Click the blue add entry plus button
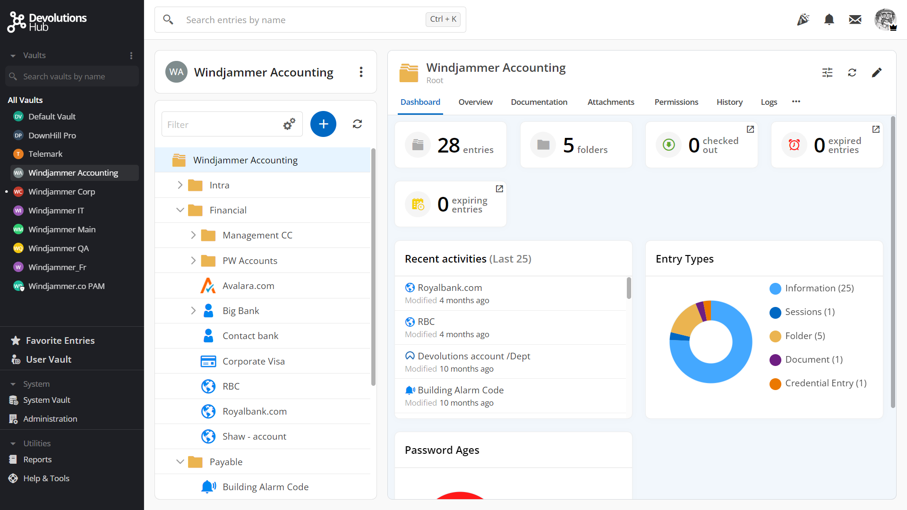 [x=323, y=124]
